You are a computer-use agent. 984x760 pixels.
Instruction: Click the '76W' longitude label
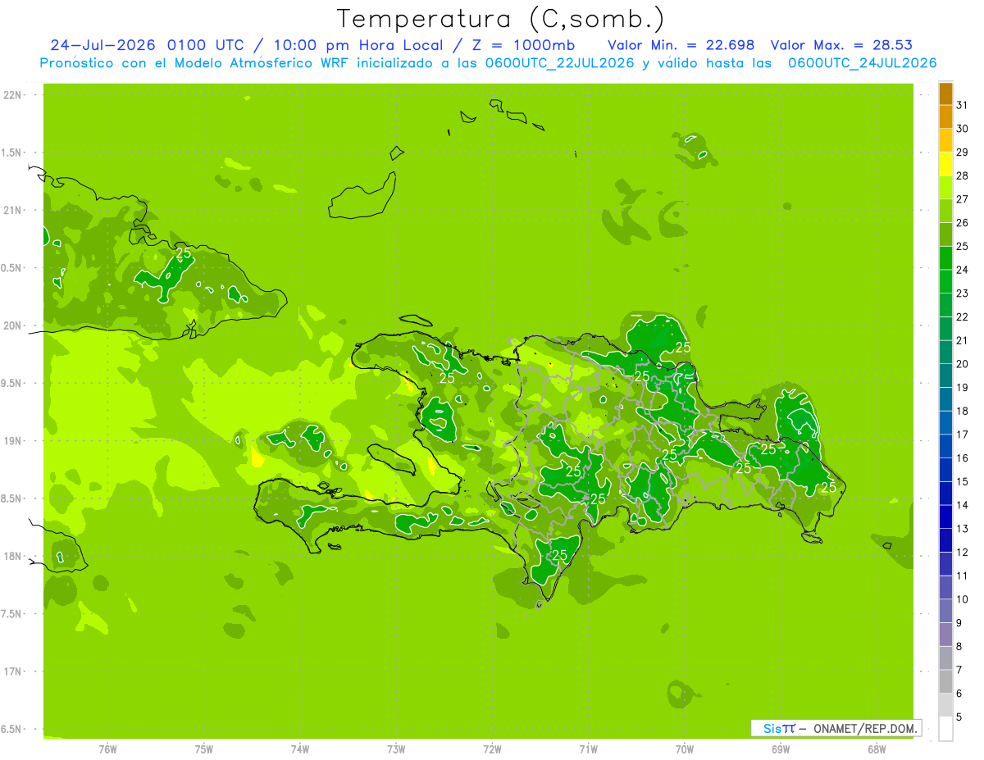click(107, 749)
